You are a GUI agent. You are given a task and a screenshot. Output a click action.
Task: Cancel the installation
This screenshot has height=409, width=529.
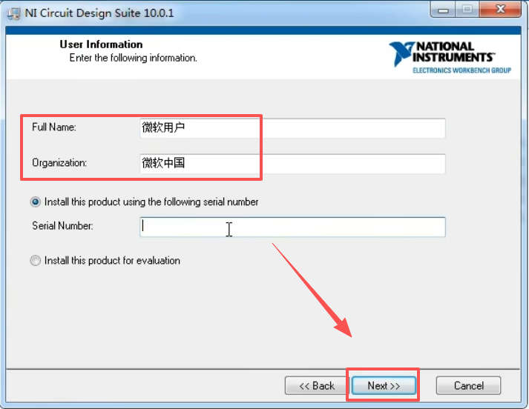(468, 385)
